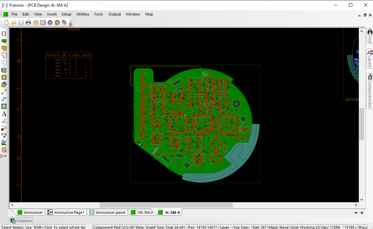Open the Utilities menu
This screenshot has height=229, width=373.
(83, 14)
